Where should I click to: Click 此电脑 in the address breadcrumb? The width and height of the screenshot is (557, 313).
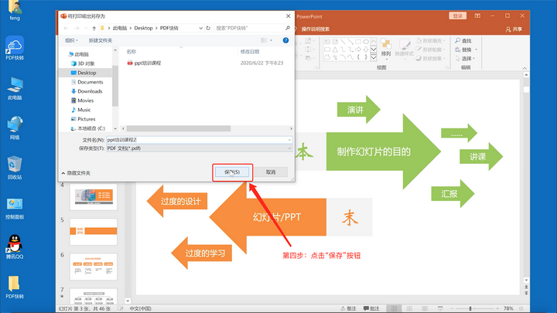pyautogui.click(x=120, y=28)
